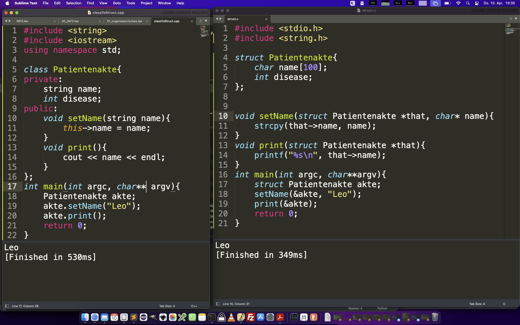
Task: Open tab list dropdown in struct.c window
Action: 516,19
